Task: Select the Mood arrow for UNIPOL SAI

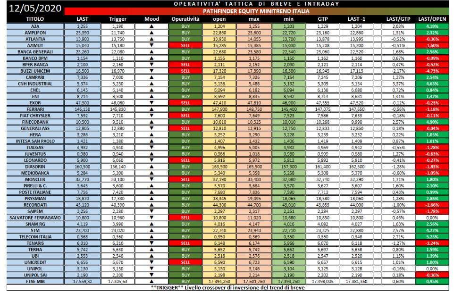Action: [x=151, y=275]
